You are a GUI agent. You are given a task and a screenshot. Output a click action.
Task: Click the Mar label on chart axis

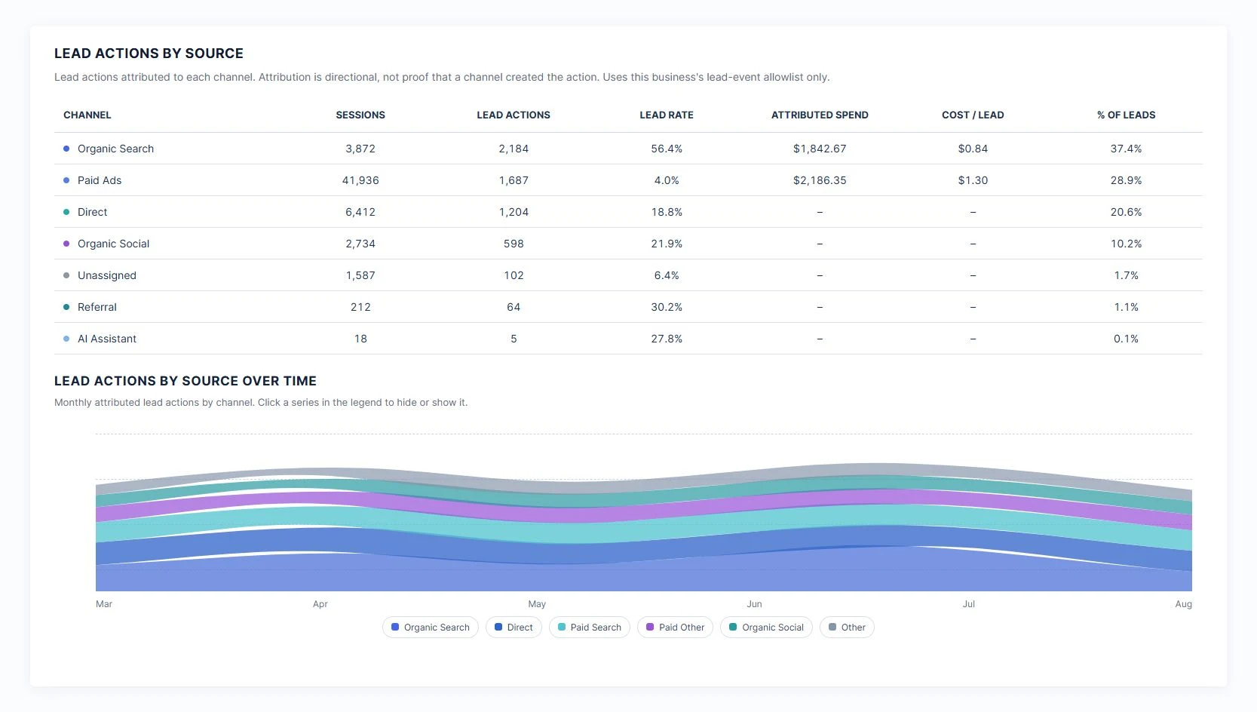tap(104, 604)
